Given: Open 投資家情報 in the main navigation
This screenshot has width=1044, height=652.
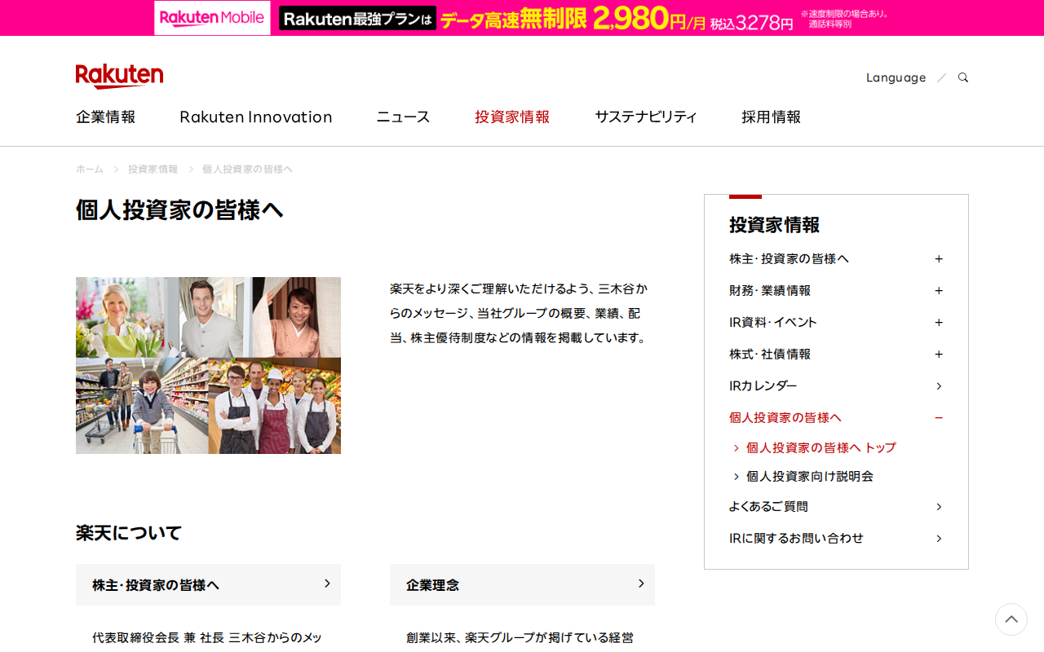Looking at the screenshot, I should click(512, 117).
